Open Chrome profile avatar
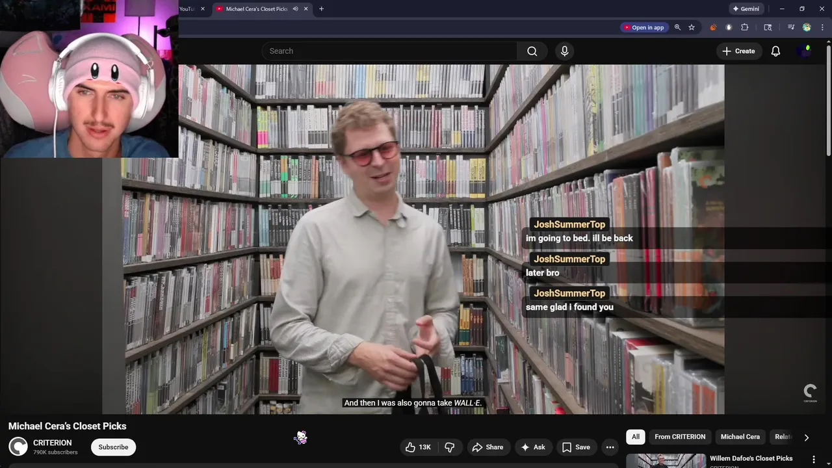 coord(807,27)
